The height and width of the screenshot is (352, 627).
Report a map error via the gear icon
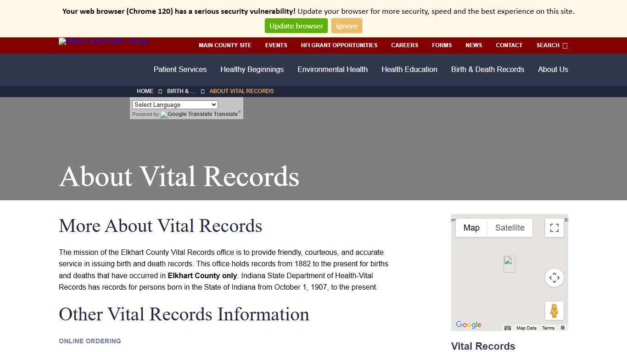point(563,328)
